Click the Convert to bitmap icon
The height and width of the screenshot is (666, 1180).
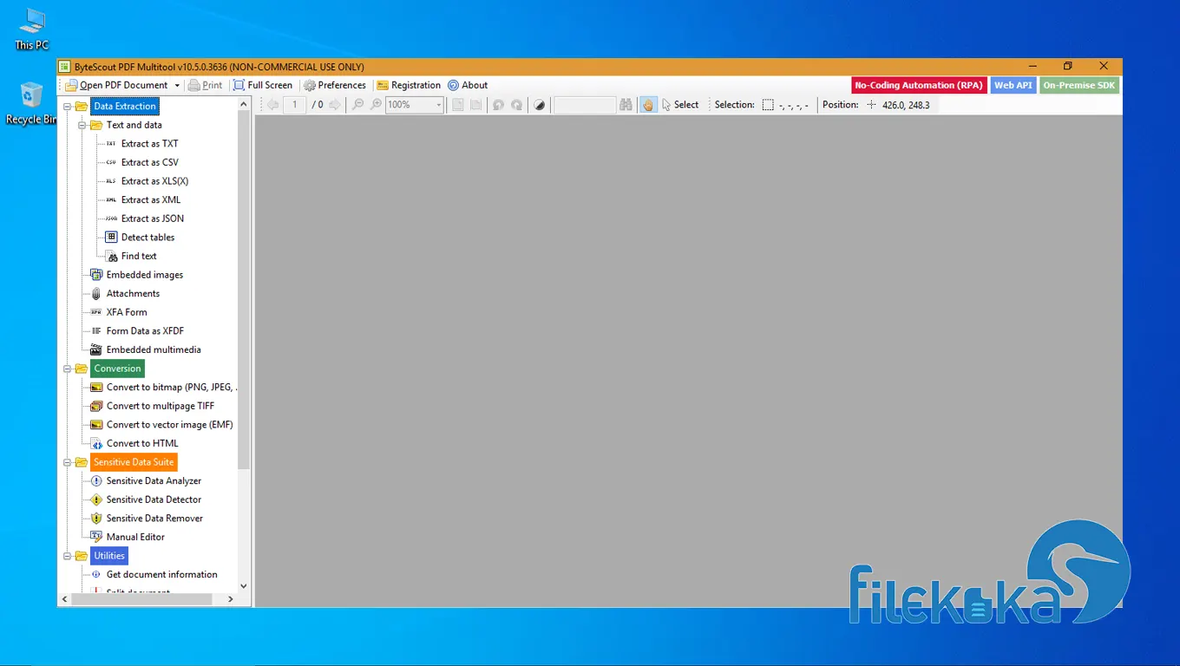pyautogui.click(x=96, y=388)
